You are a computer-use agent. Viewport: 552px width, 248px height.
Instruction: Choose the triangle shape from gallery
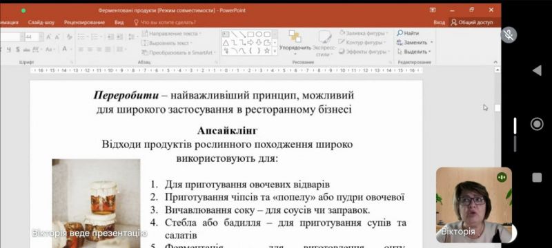[x=226, y=43]
